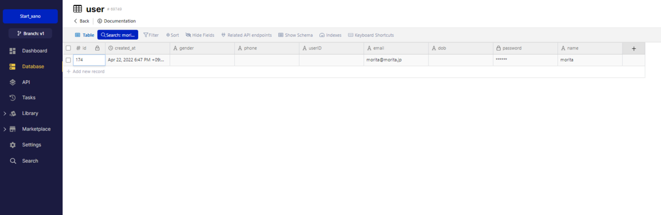Click the created_at cell Apr 22, 2022
Viewport: 661px width, 215px height.
[137, 60]
